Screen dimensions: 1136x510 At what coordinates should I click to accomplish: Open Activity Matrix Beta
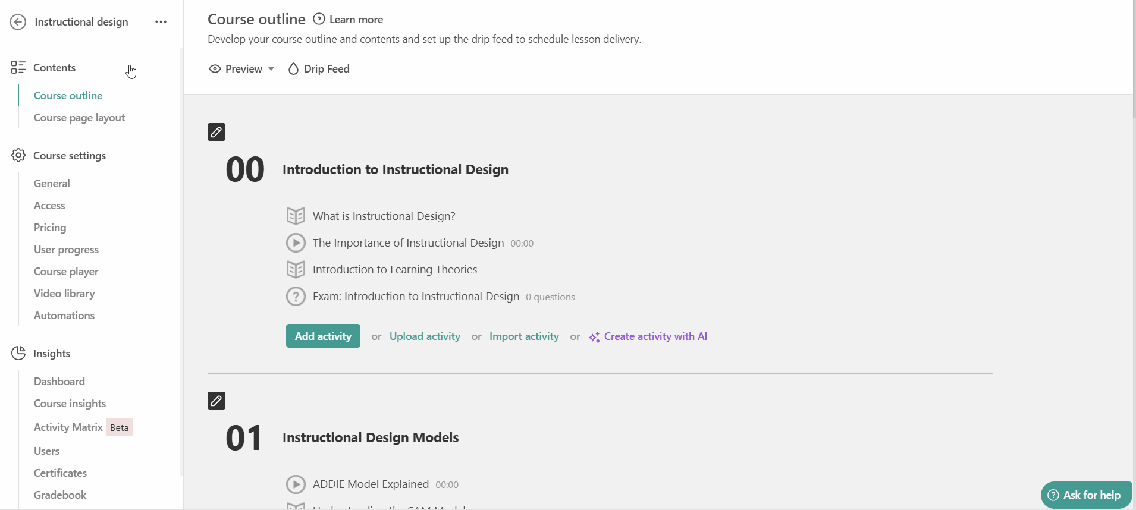[83, 427]
